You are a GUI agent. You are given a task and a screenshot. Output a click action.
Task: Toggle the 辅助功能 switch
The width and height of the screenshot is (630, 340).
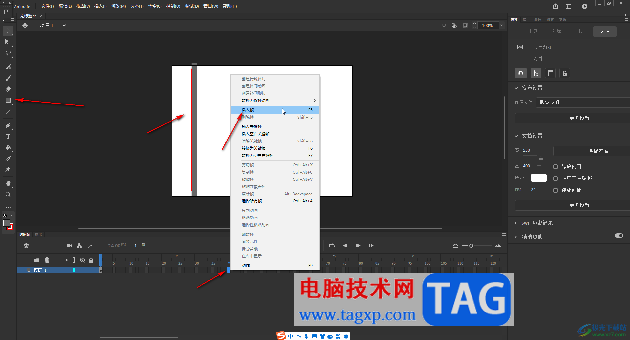click(x=619, y=236)
